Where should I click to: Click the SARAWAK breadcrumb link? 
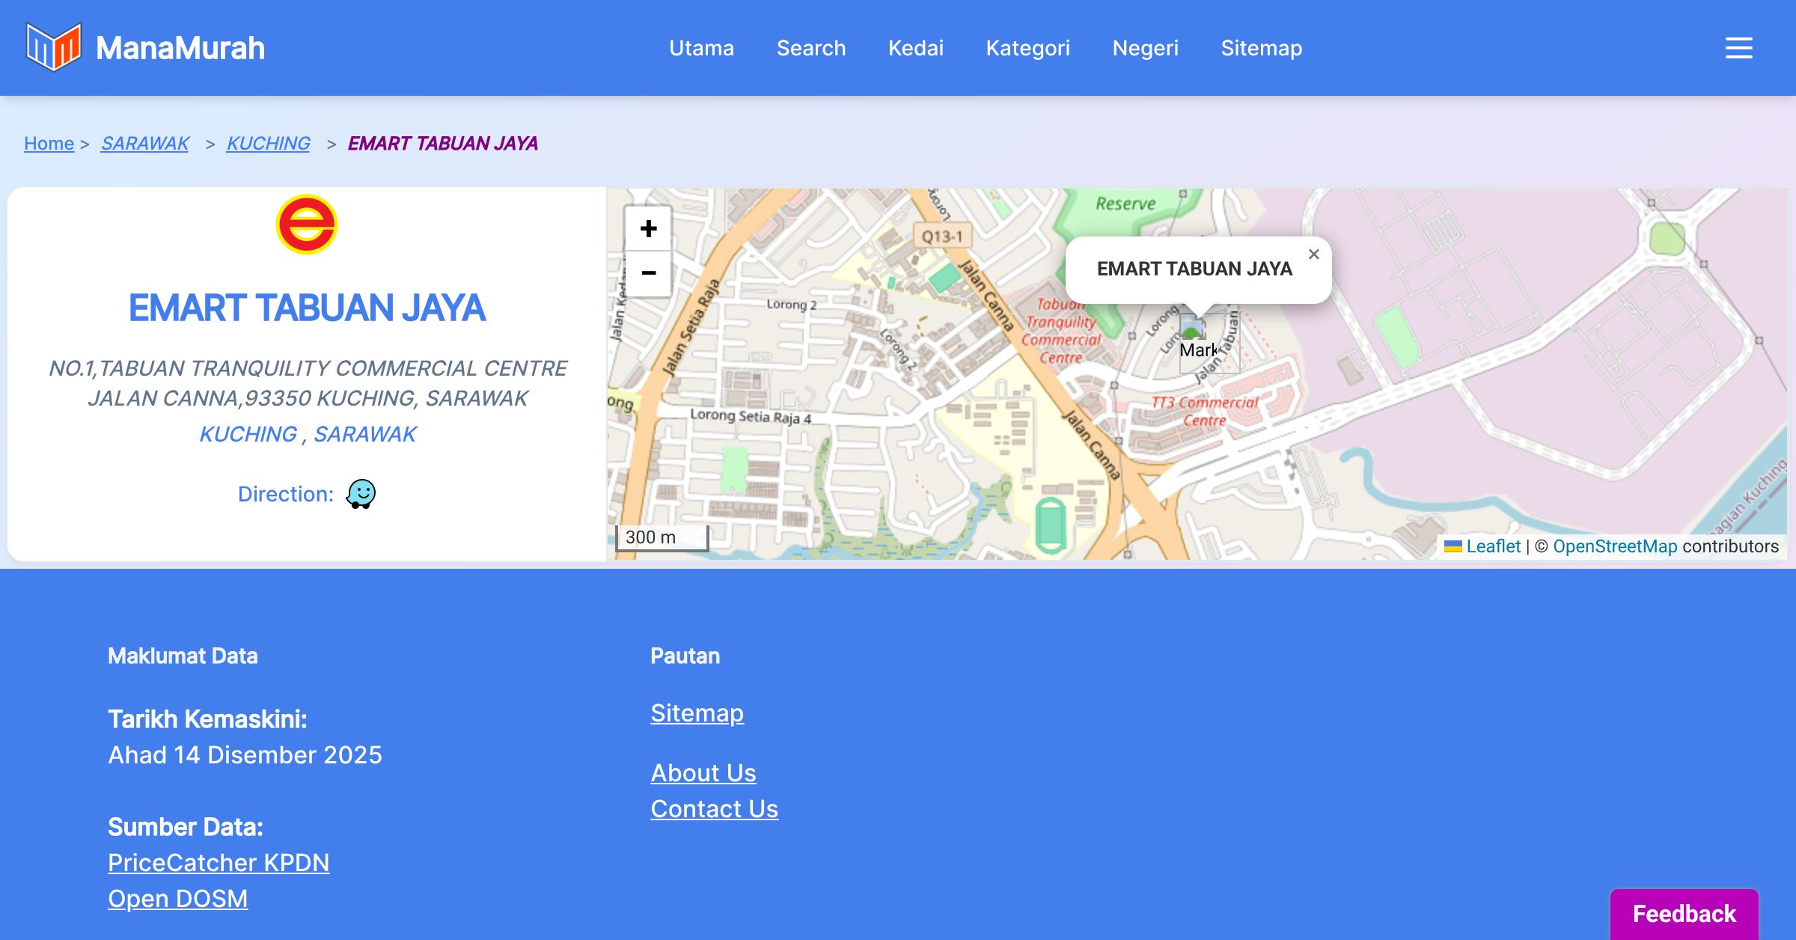tap(145, 143)
